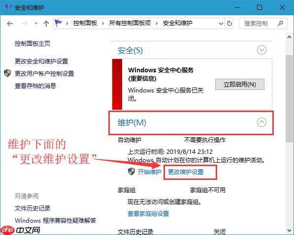Go back using the back arrow

click(10, 24)
